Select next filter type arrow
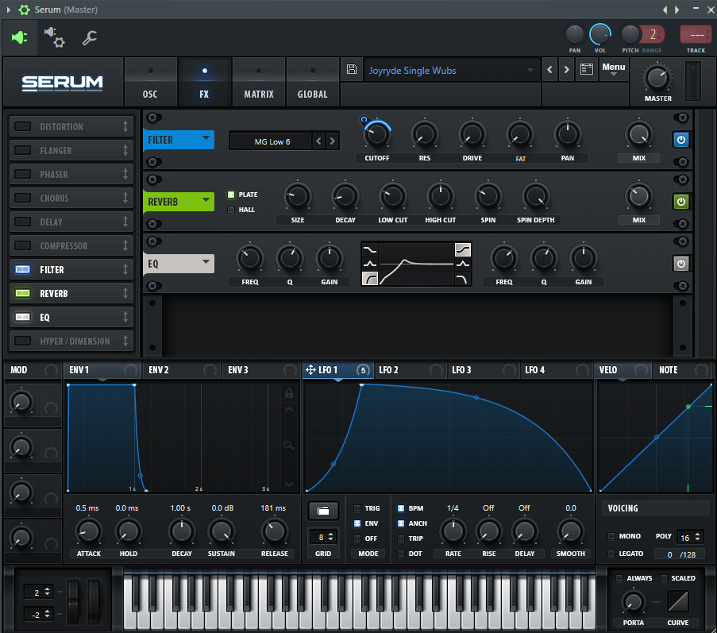Image resolution: width=717 pixels, height=633 pixels. click(x=333, y=141)
